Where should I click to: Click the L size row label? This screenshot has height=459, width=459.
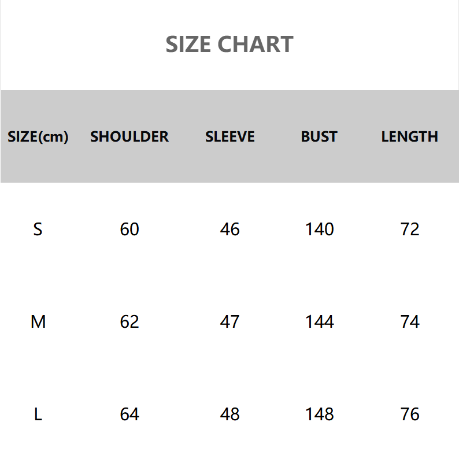(x=38, y=414)
